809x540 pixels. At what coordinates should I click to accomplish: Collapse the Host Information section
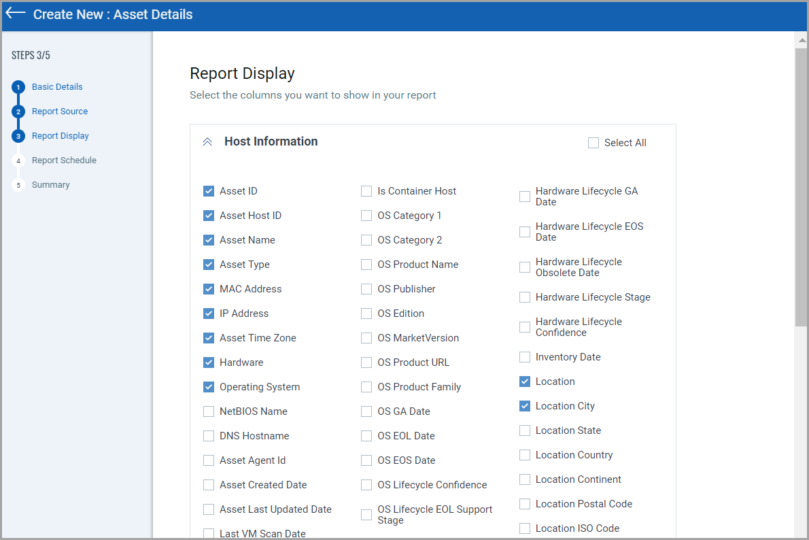(x=207, y=141)
